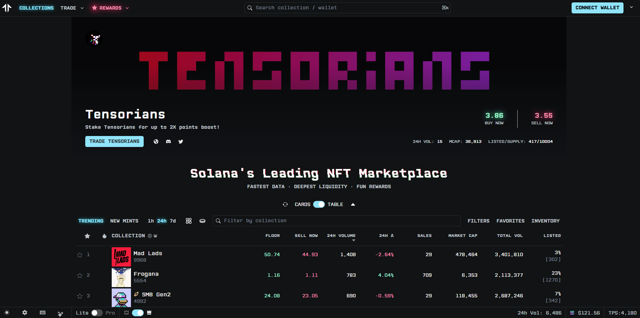Open the Mad Lads collection name

click(x=148, y=253)
